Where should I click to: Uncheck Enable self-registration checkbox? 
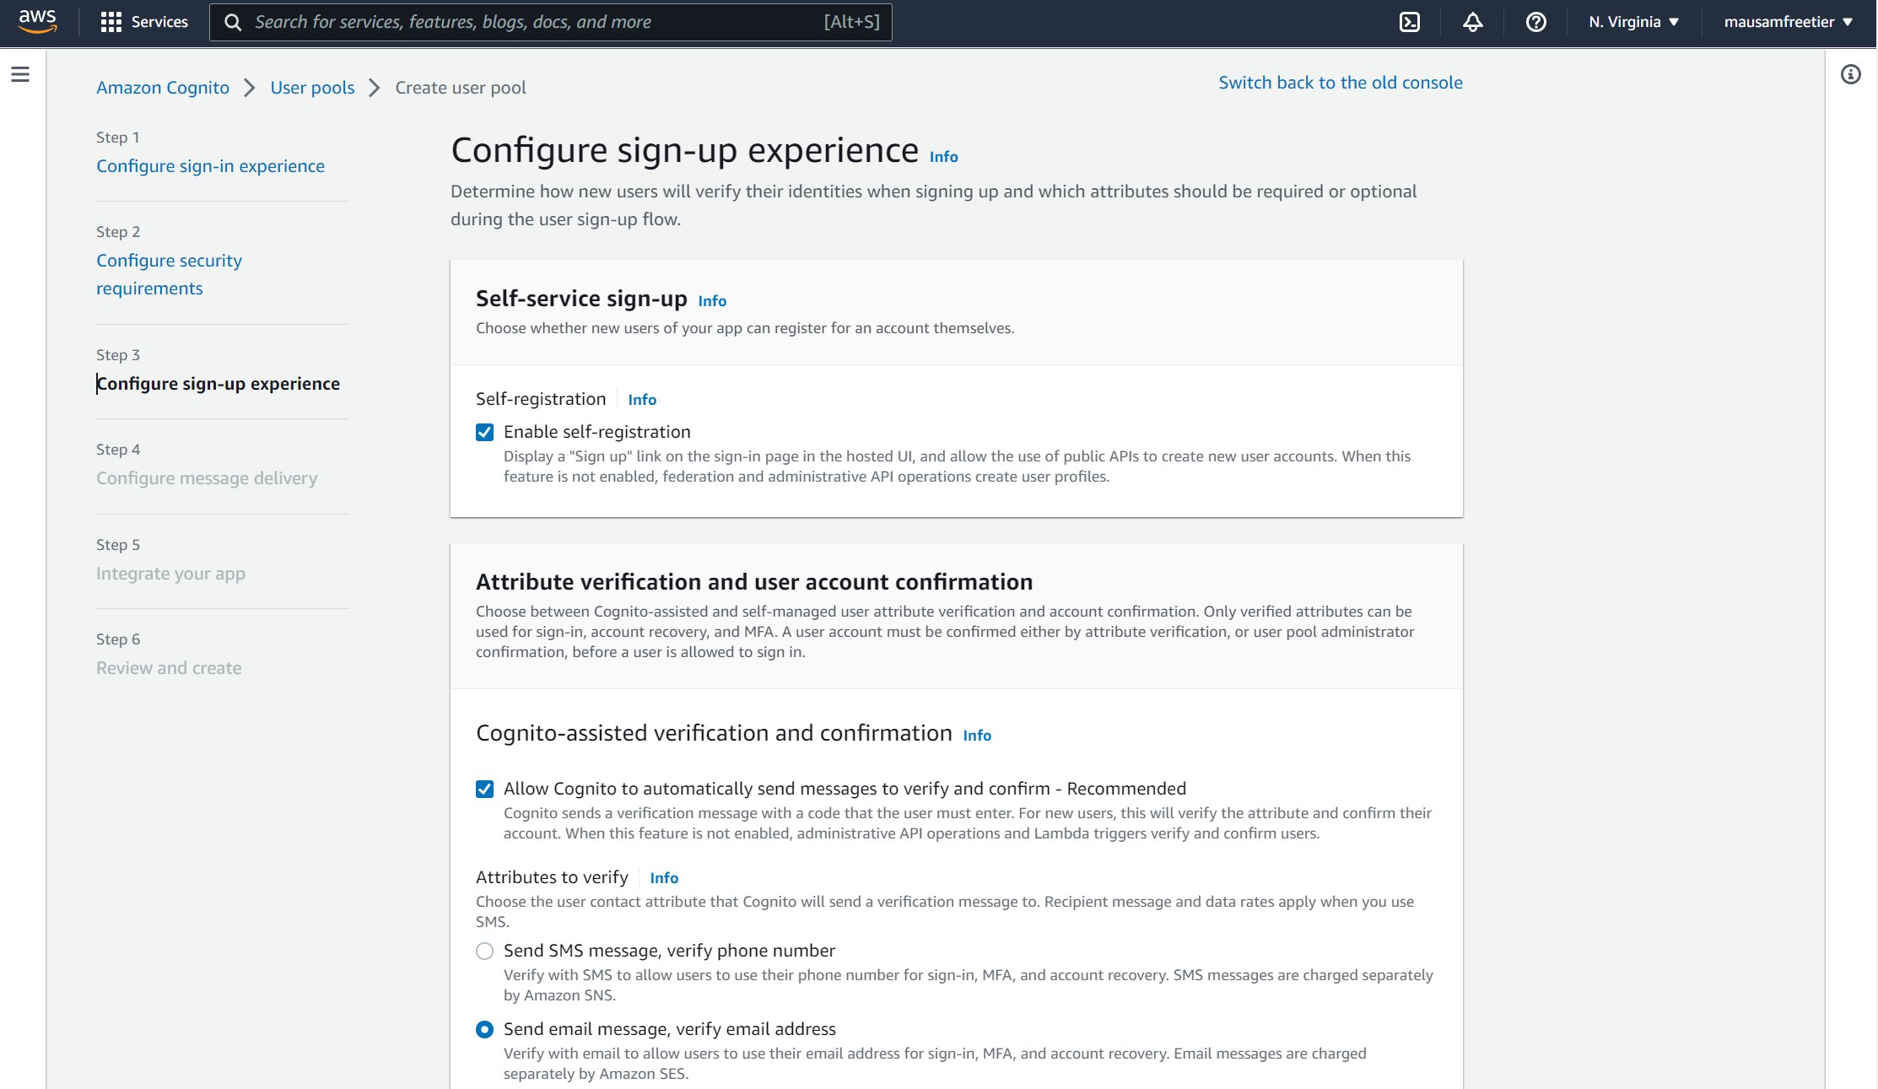484,433
